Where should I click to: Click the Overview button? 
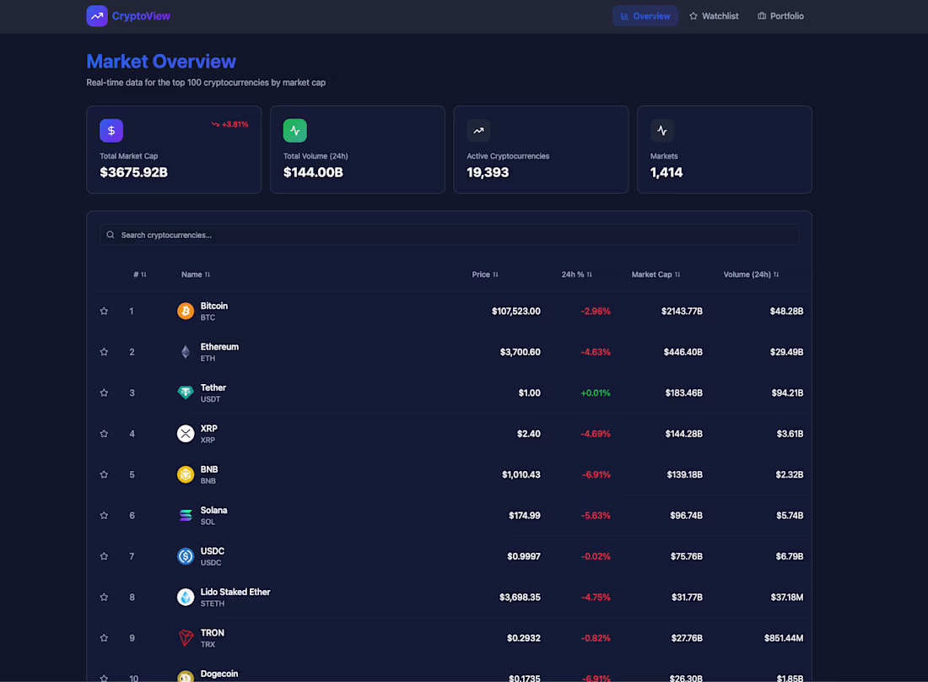point(645,16)
